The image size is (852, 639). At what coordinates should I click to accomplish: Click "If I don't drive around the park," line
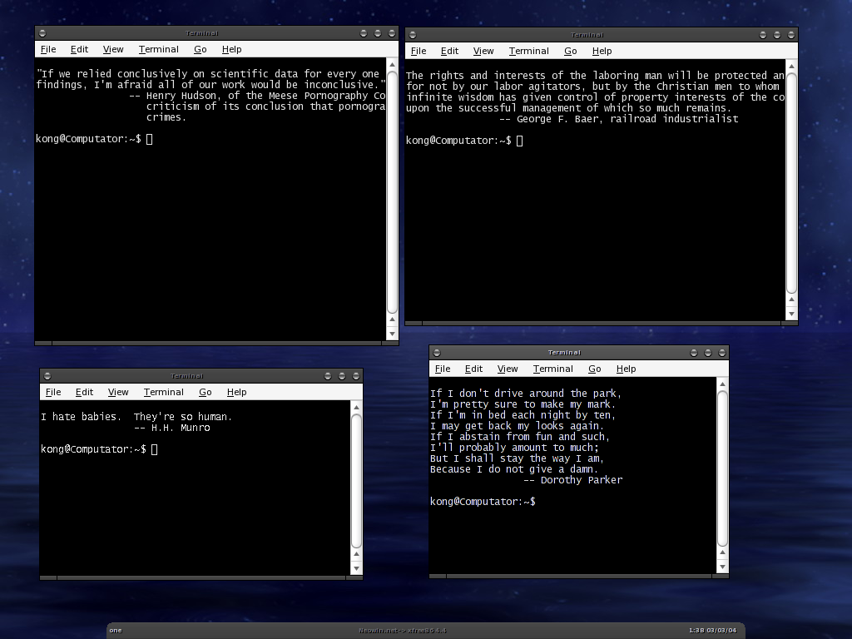pos(526,394)
